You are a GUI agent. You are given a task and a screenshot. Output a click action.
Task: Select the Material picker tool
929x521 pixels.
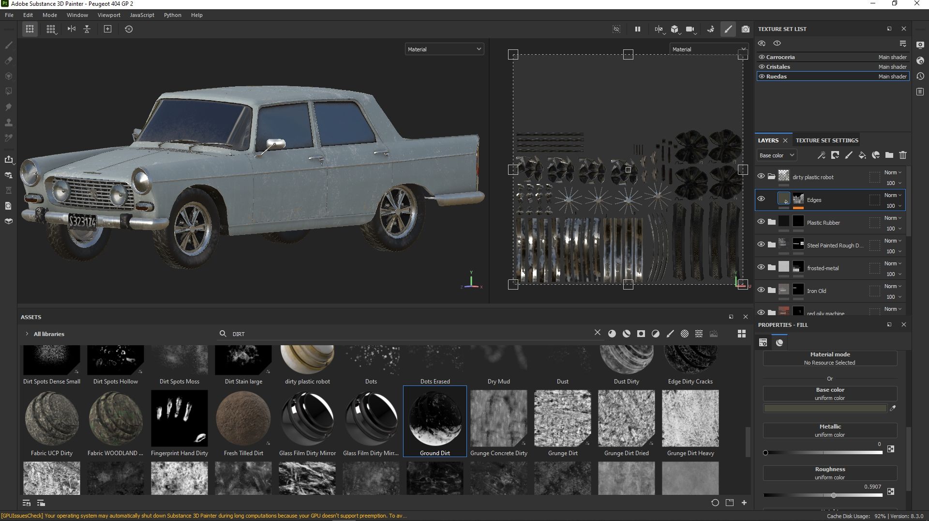coord(8,138)
